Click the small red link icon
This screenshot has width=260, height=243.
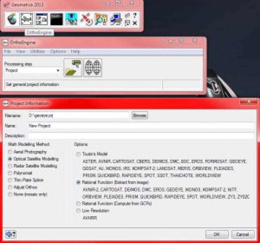(x=127, y=16)
